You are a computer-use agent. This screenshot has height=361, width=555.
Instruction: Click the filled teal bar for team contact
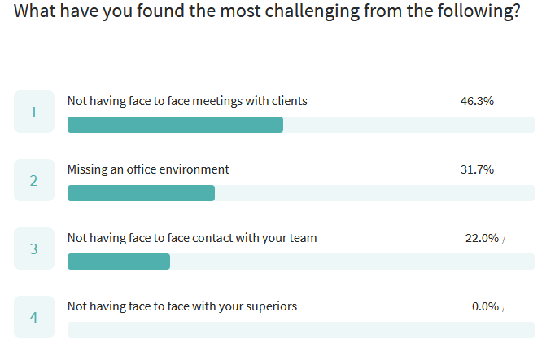(119, 262)
